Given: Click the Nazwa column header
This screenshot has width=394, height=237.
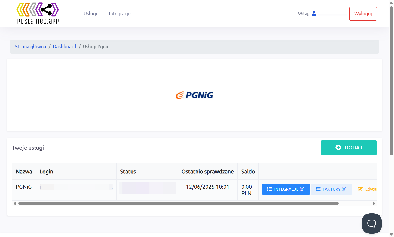Looking at the screenshot, I should [24, 172].
